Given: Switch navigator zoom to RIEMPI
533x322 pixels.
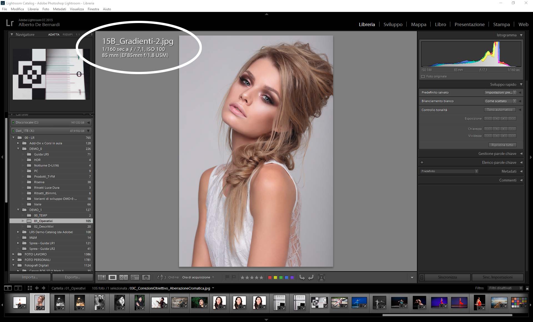Looking at the screenshot, I should 67,35.
